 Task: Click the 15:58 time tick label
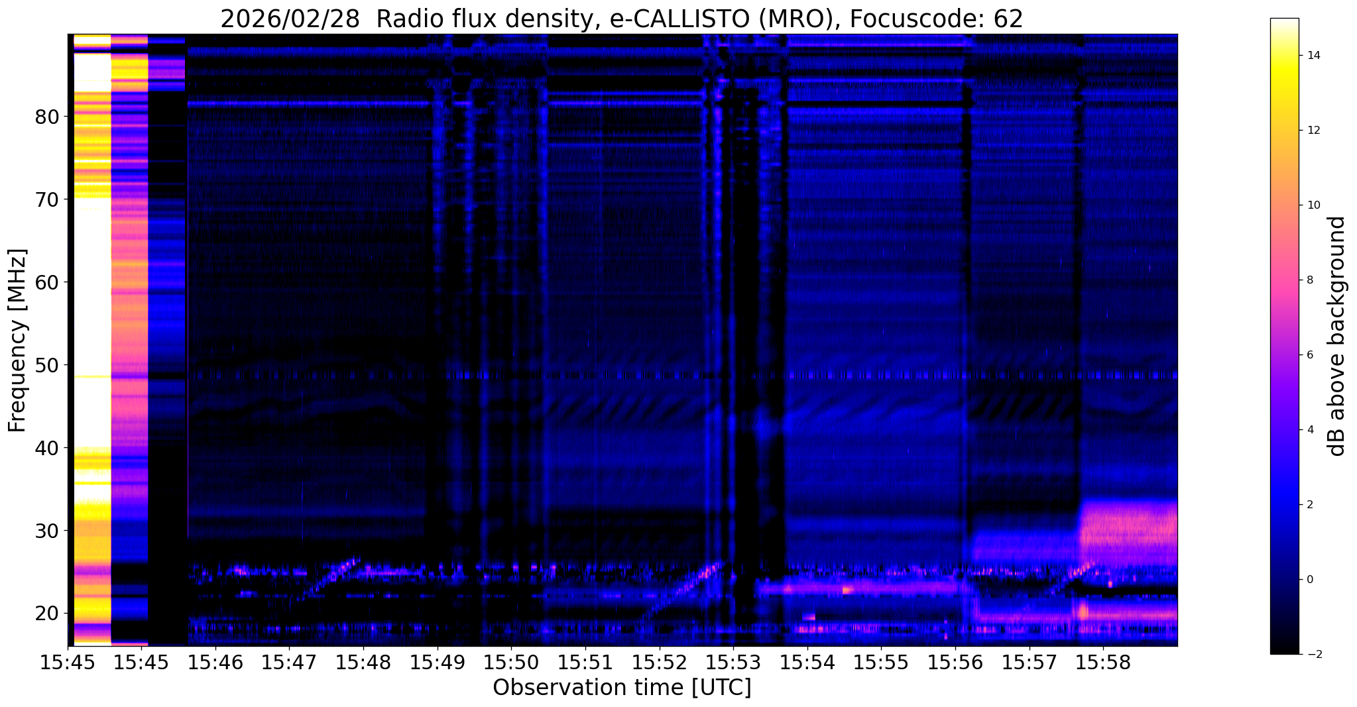pos(1103,663)
